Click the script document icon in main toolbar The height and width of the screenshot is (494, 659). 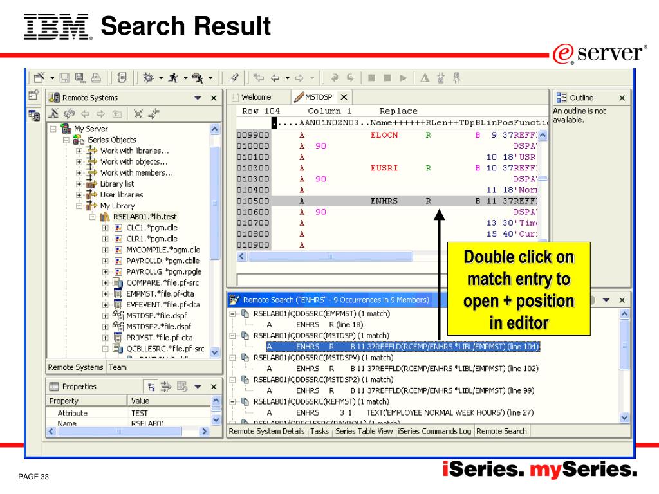122,78
